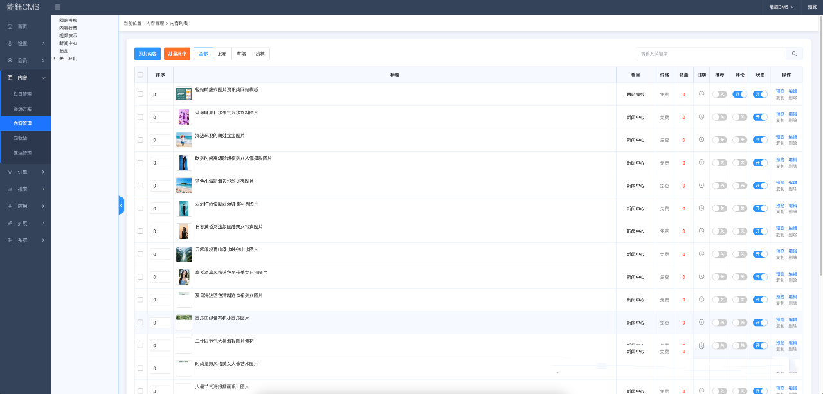823x394 pixels.
Task: Expand the 设置 sidebar menu
Action: tap(25, 44)
